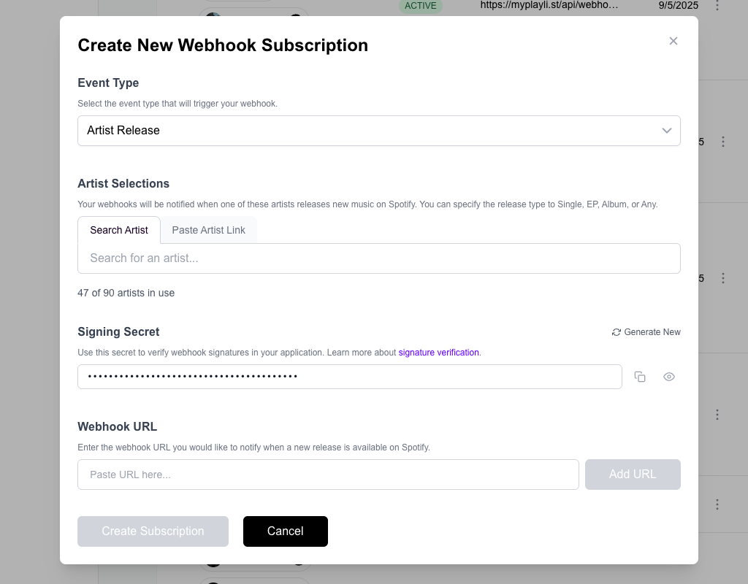Select the Search Artist tab
This screenshot has height=584, width=748.
tap(118, 230)
